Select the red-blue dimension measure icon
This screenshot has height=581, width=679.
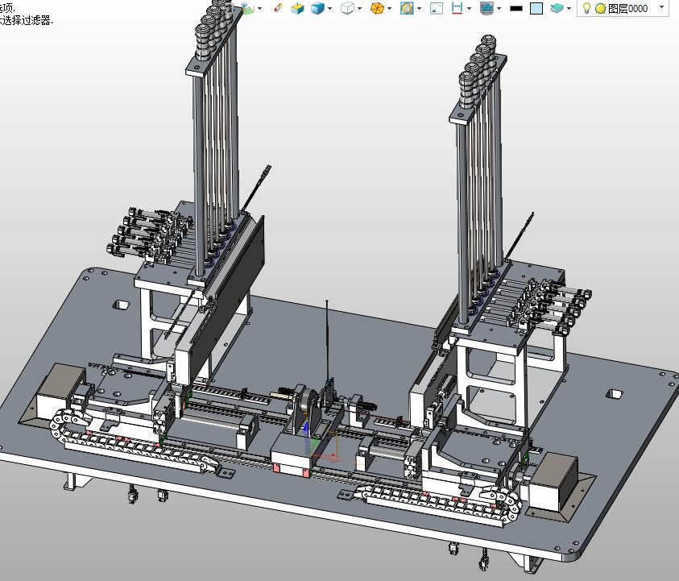(457, 8)
